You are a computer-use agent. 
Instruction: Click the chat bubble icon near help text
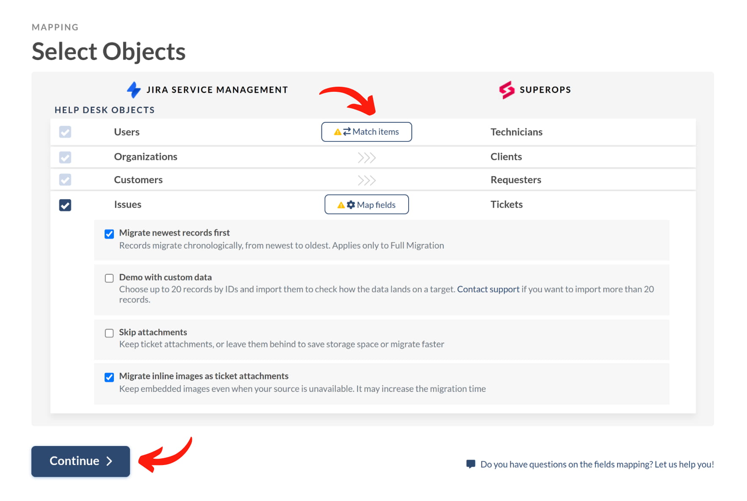click(x=470, y=464)
